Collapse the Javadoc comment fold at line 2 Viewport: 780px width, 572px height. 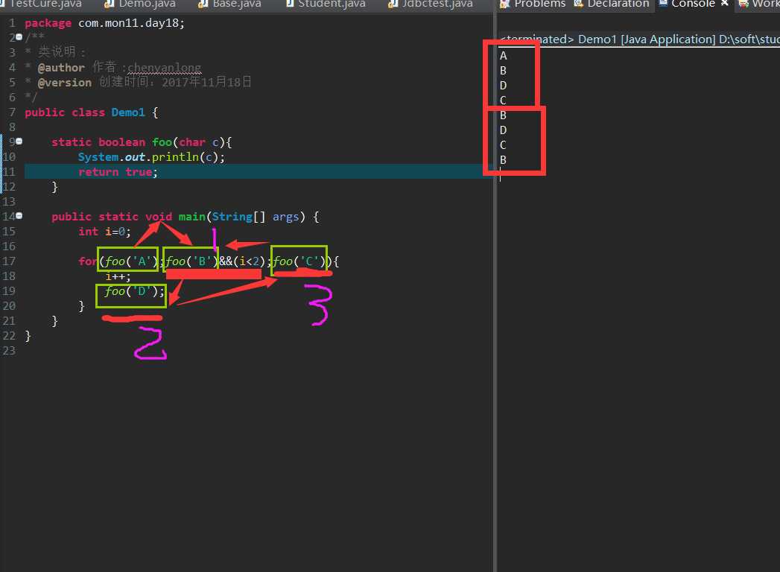tap(19, 37)
